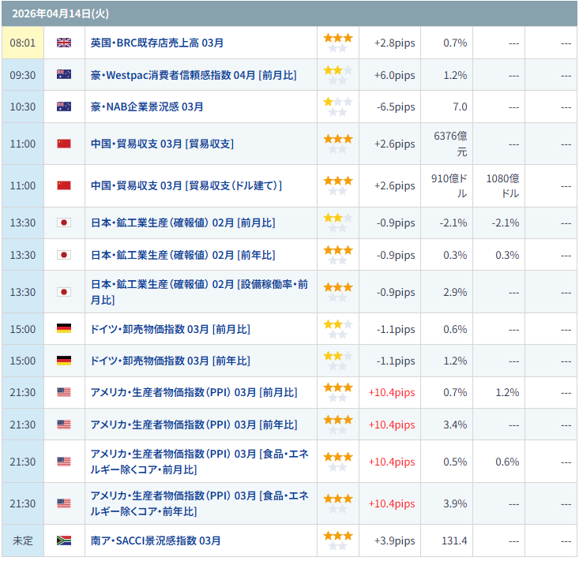Image resolution: width=579 pixels, height=561 pixels.
Task: Click the Australian flag beside the Westpac消費者信頼感指数 event
Action: point(64,75)
